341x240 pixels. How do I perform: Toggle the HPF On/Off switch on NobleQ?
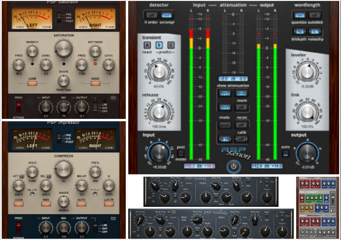pyautogui.click(x=153, y=197)
